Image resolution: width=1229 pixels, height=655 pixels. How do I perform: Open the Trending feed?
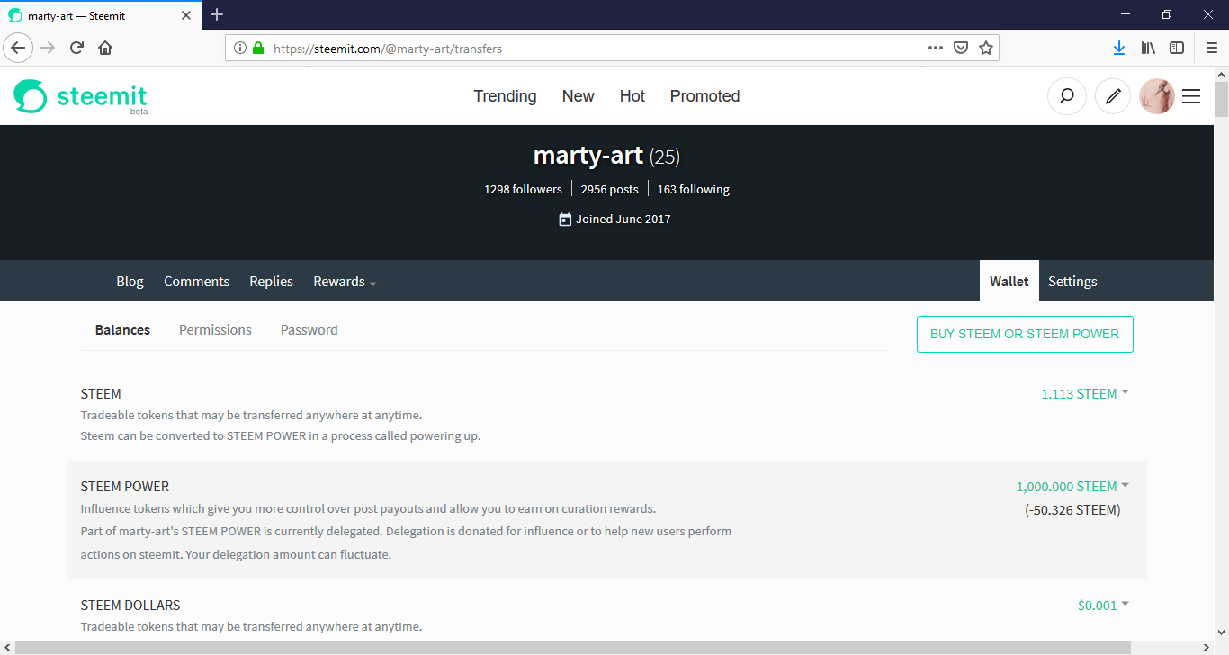tap(505, 96)
